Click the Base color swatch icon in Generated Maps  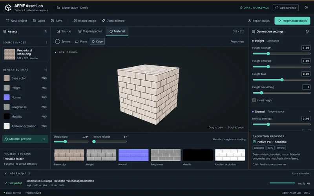7,78
